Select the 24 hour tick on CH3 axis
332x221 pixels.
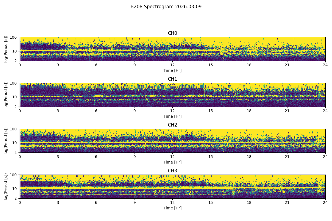tap(325, 202)
